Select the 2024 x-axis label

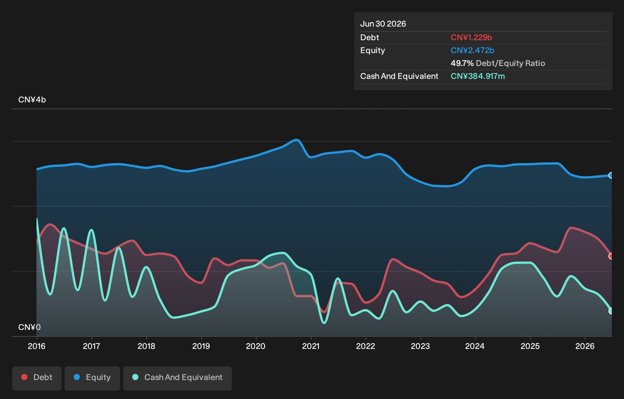point(475,346)
